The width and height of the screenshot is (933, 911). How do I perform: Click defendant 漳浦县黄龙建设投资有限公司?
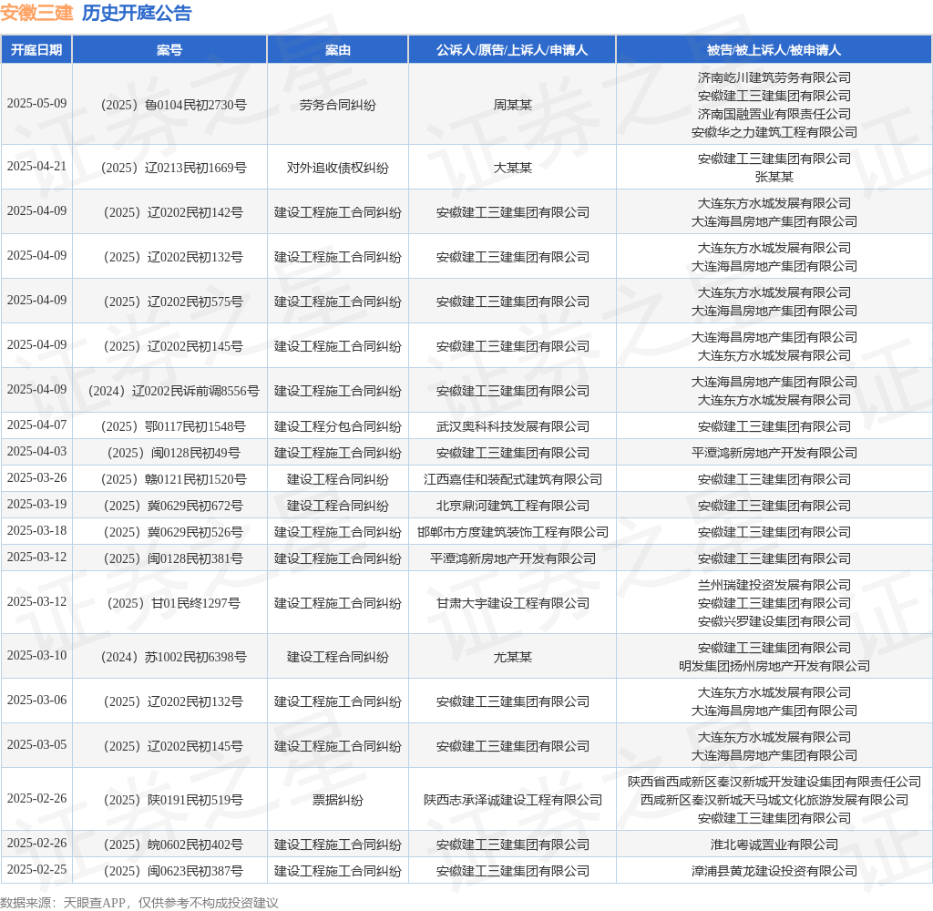774,871
